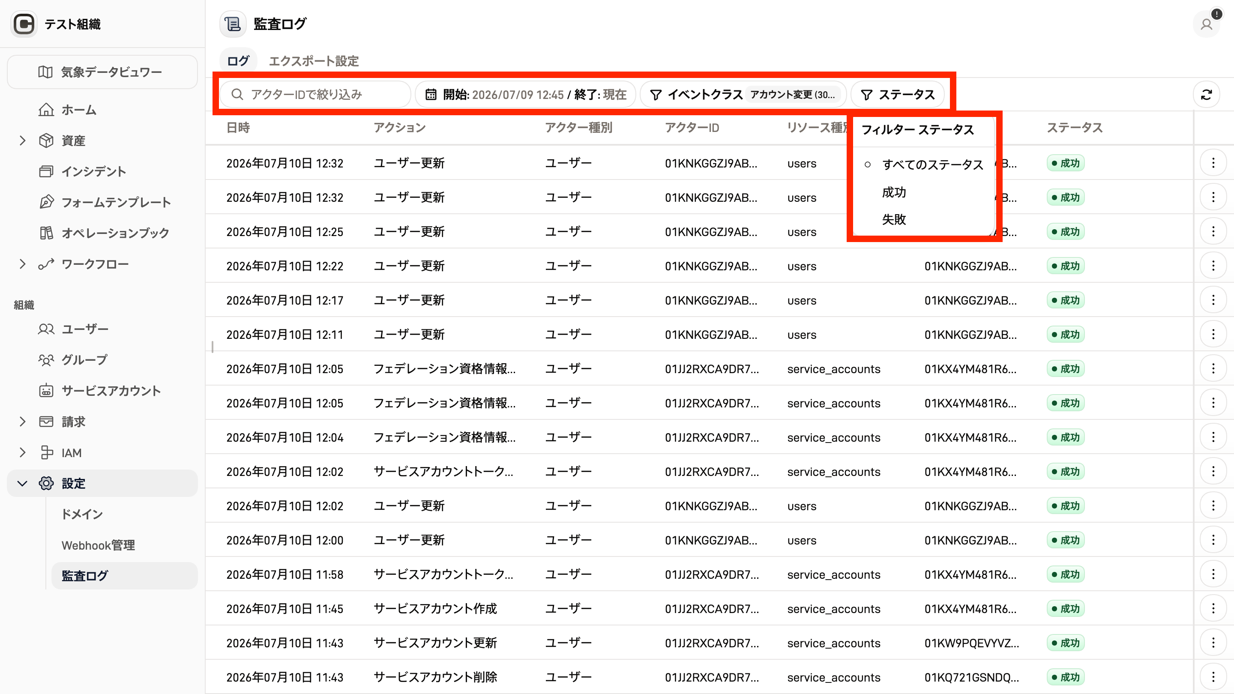Click 2026年07月10日 11:45 date cell

pos(285,609)
